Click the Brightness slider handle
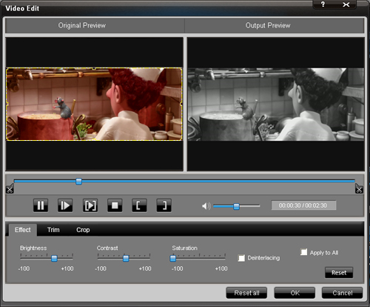The width and height of the screenshot is (370, 307). pos(54,259)
